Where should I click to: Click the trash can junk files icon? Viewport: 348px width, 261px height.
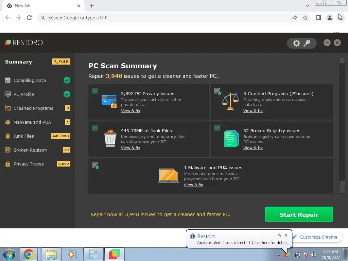110,138
